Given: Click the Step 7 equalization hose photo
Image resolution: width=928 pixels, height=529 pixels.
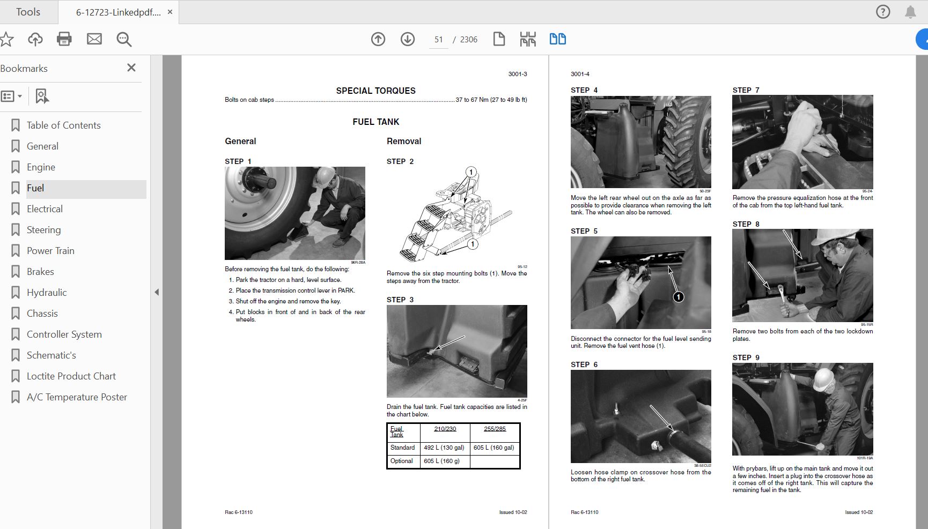Looking at the screenshot, I should click(802, 142).
